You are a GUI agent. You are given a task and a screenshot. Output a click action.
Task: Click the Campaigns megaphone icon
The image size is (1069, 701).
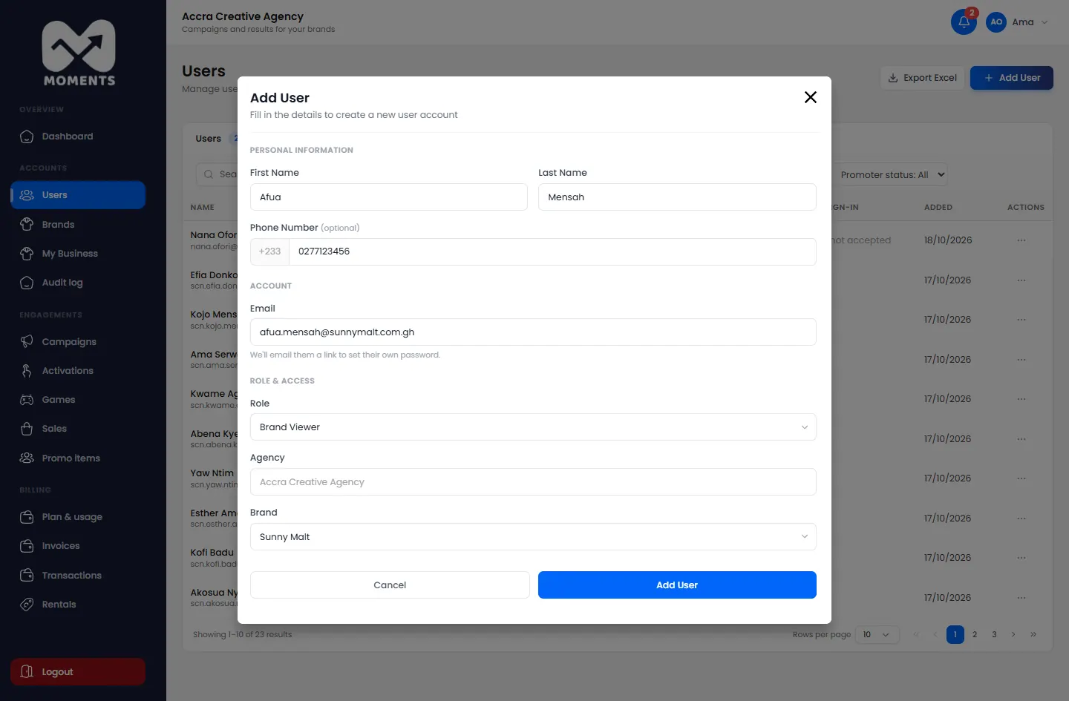coord(27,342)
